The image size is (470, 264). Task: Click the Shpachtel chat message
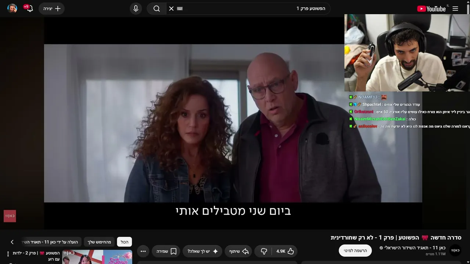point(384,104)
